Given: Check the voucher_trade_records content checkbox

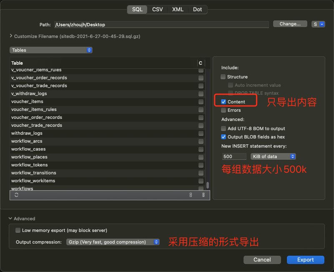Looking at the screenshot, I should pyautogui.click(x=201, y=125).
